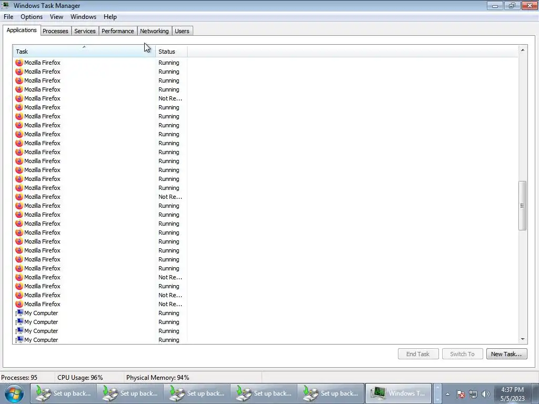Viewport: 539px width, 404px height.
Task: Click the Show desktop strip after clock
Action: 535,393
